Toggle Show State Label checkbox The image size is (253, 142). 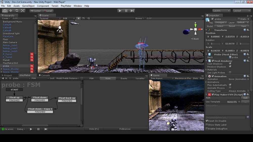pyautogui.click(x=207, y=125)
